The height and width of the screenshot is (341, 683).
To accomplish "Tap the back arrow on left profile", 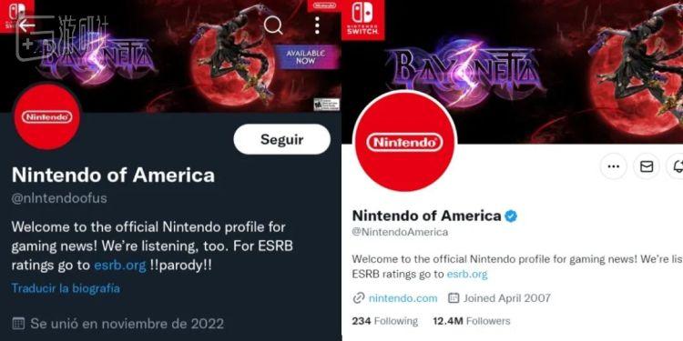I will click(x=26, y=25).
